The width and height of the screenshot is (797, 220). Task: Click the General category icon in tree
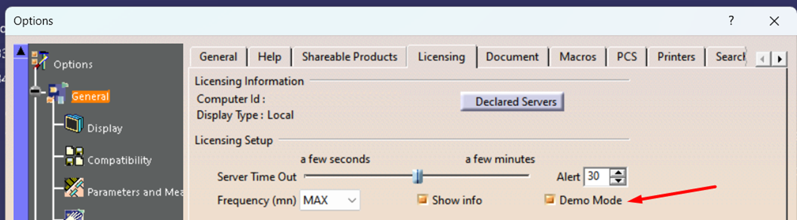(59, 93)
